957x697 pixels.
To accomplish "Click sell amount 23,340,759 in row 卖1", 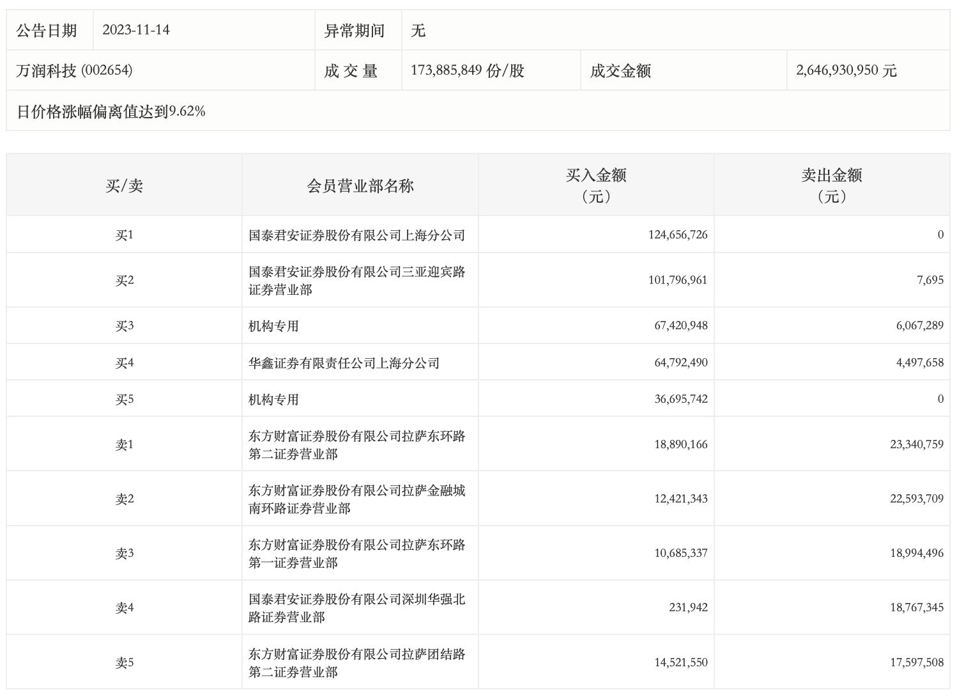I will 916,444.
